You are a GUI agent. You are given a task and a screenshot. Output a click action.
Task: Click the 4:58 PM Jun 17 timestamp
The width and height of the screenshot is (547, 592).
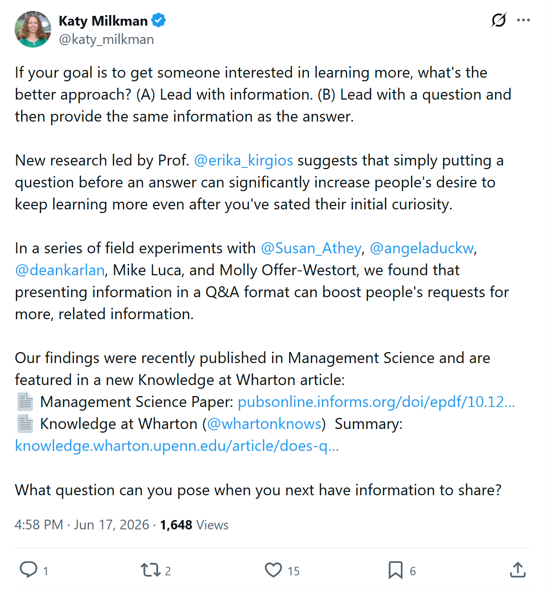point(82,525)
